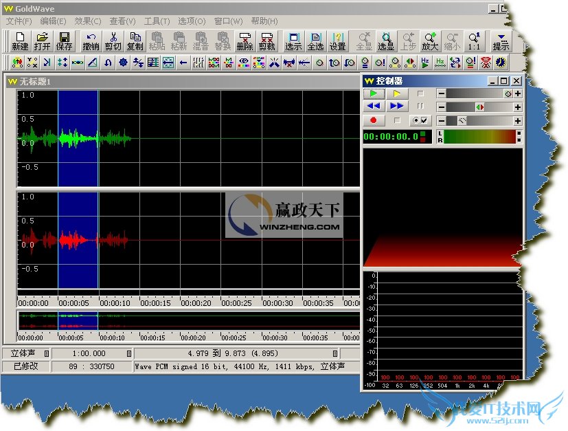
Task: Click the 放大 (Zoom In) icon
Action: tap(430, 41)
